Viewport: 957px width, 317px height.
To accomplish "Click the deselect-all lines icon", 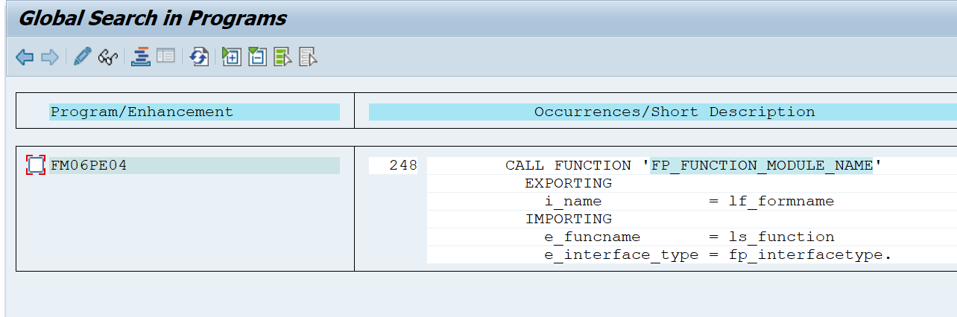I will [x=308, y=57].
